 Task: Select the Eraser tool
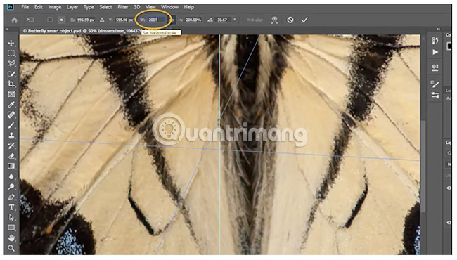pos(11,156)
